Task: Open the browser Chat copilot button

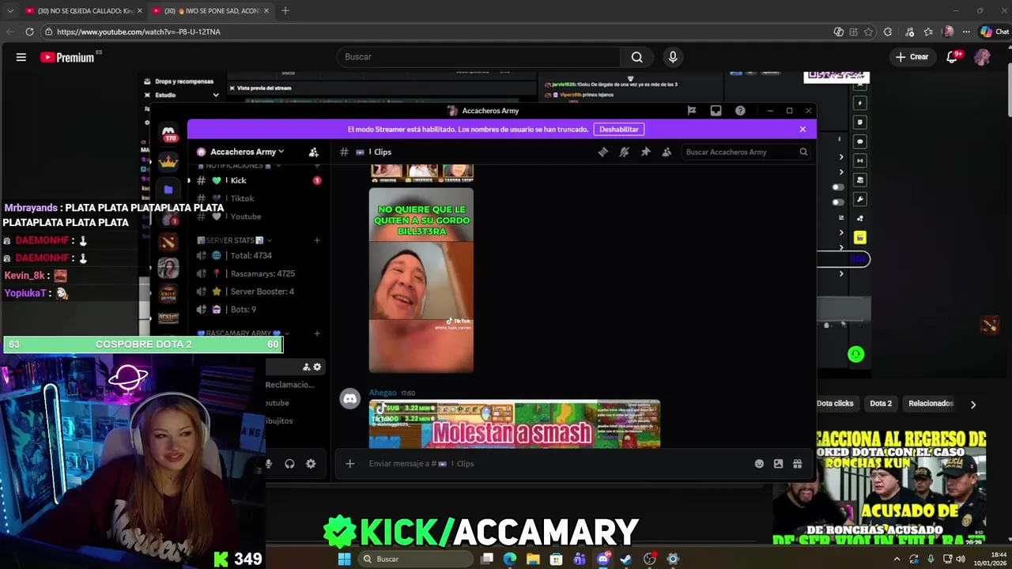Action: point(995,32)
